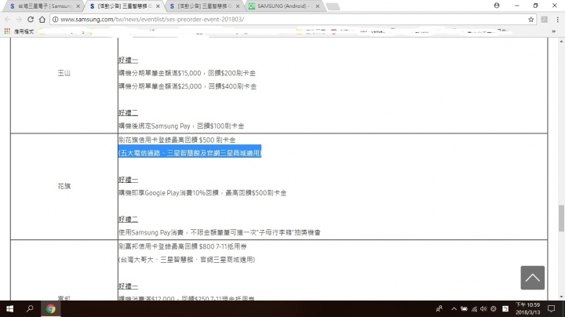Open the network Wi-Fi icon
565x317 pixels.
tap(474, 308)
